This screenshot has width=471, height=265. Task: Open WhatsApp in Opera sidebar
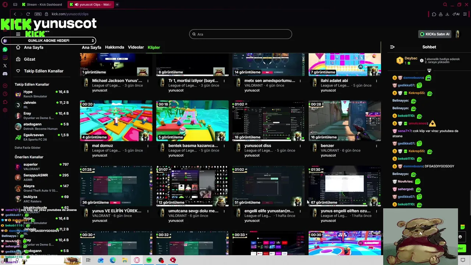5,49
